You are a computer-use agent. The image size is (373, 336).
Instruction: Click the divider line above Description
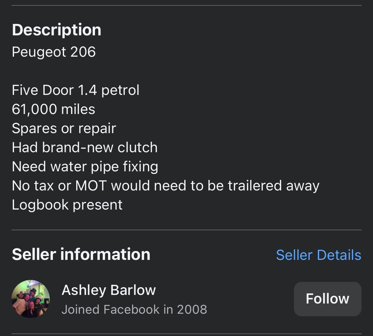[x=186, y=5]
